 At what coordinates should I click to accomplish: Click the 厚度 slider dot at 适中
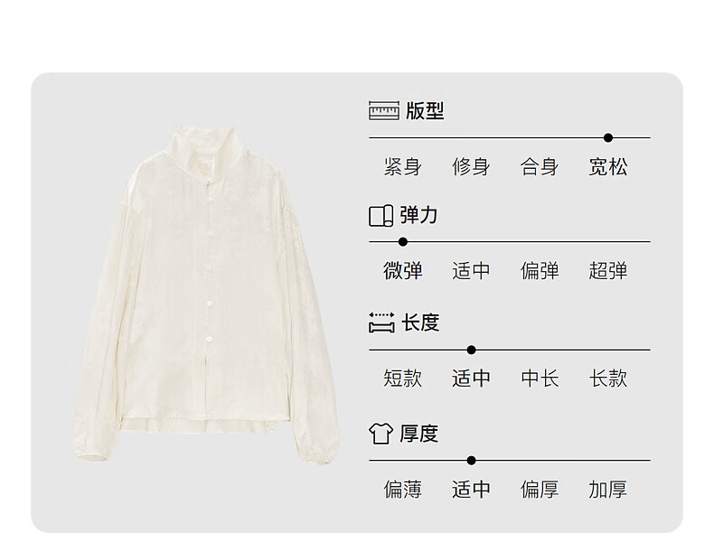click(471, 461)
